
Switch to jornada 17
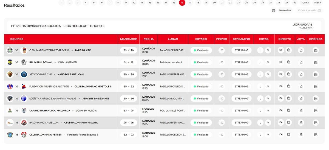tap(190, 3)
